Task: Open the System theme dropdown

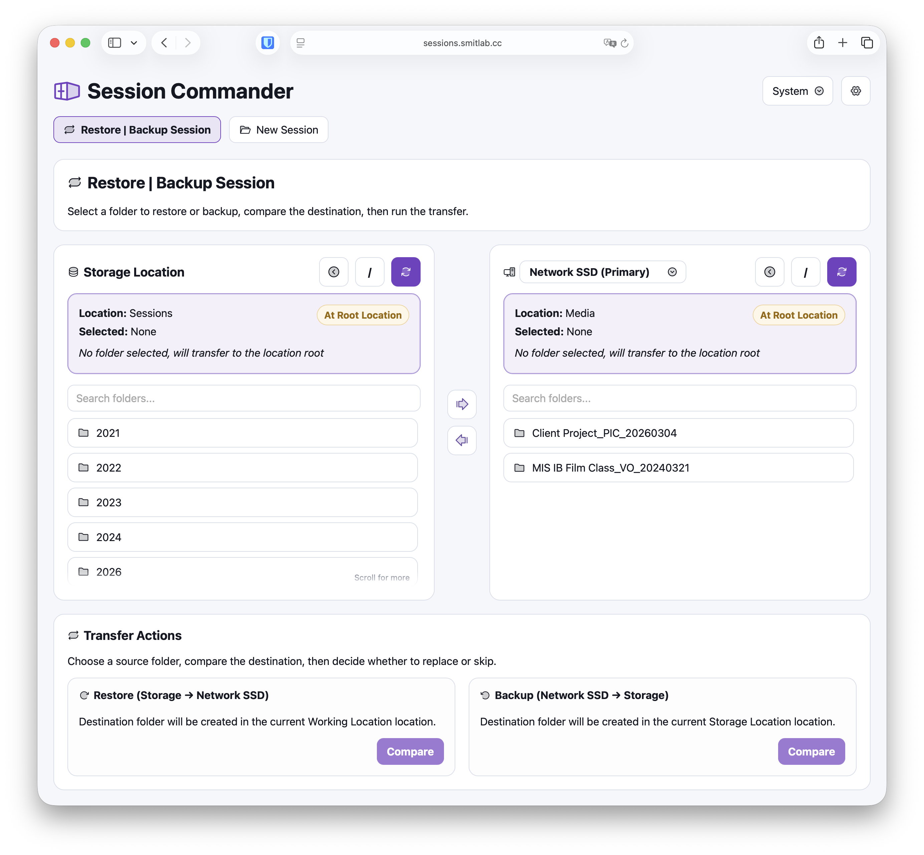Action: point(797,91)
